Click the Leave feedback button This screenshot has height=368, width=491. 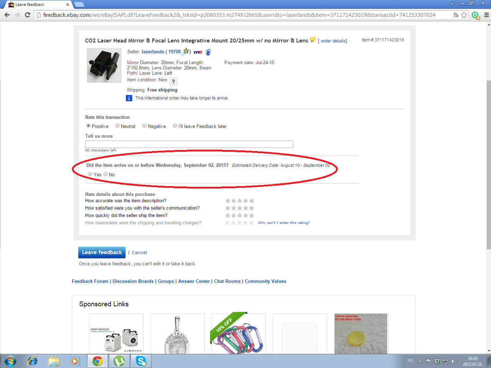click(102, 252)
